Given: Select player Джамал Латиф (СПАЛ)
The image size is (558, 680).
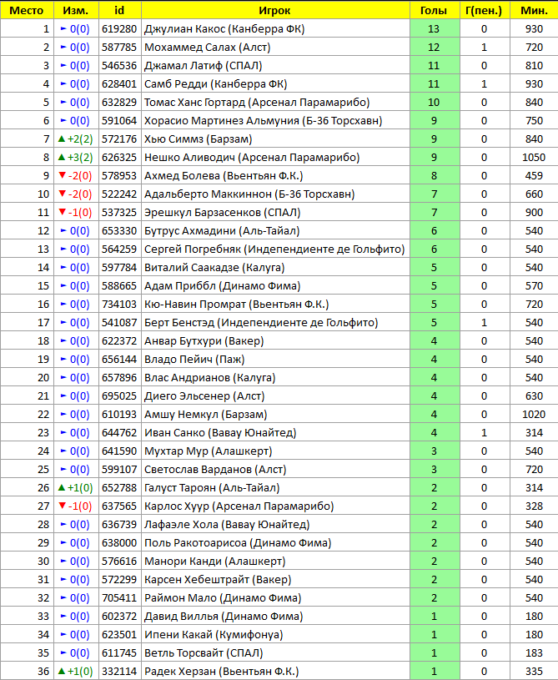Looking at the screenshot, I should [204, 65].
